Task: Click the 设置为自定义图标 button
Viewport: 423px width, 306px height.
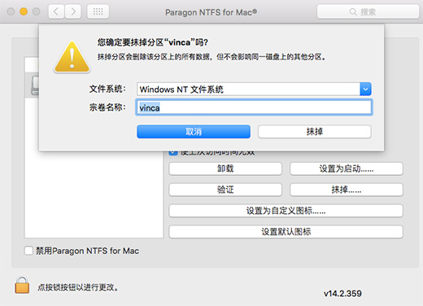Action: [x=286, y=211]
